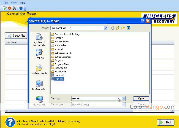Open My Recent Documents place
Viewport: 179px width, 128px height.
point(39,40)
